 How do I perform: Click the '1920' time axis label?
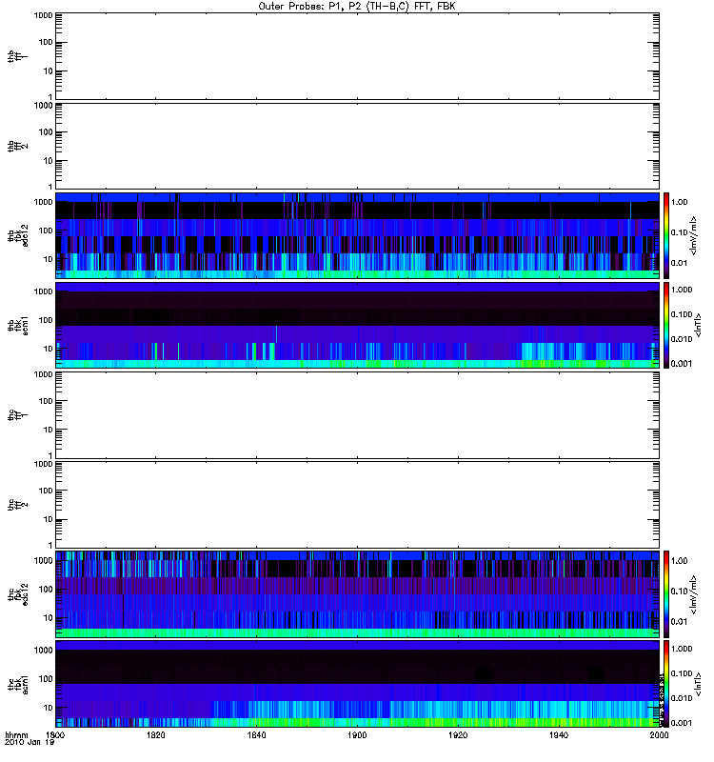tap(458, 734)
